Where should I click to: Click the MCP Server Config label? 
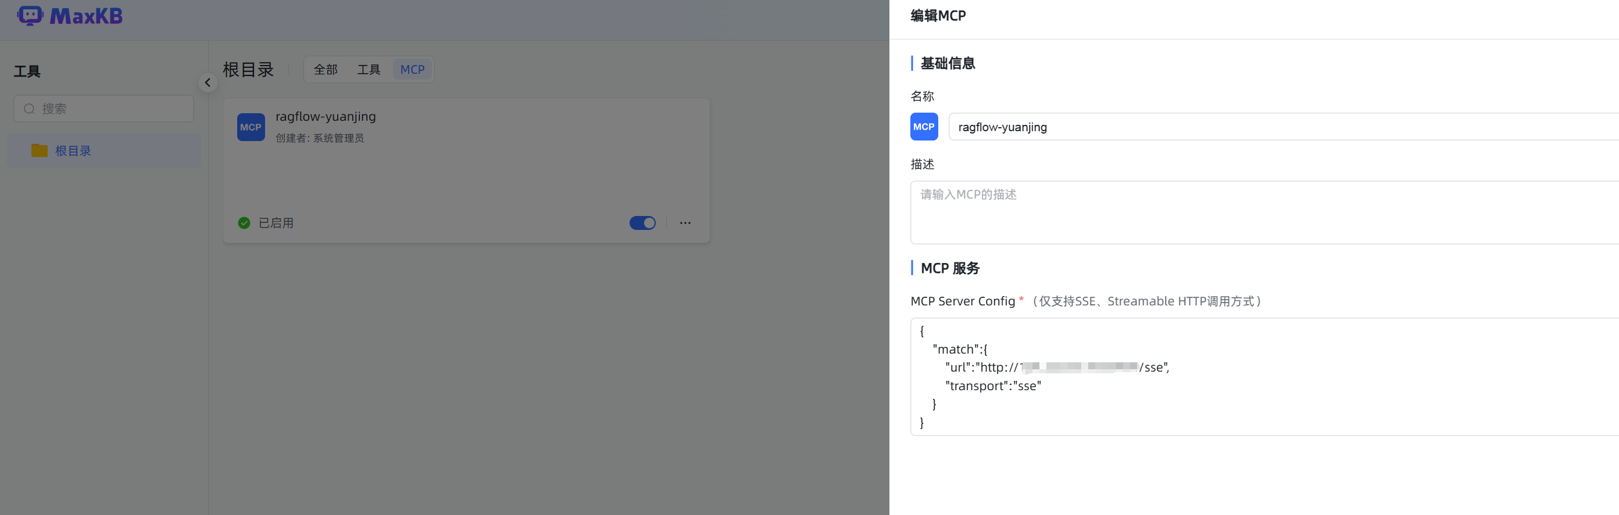(963, 301)
